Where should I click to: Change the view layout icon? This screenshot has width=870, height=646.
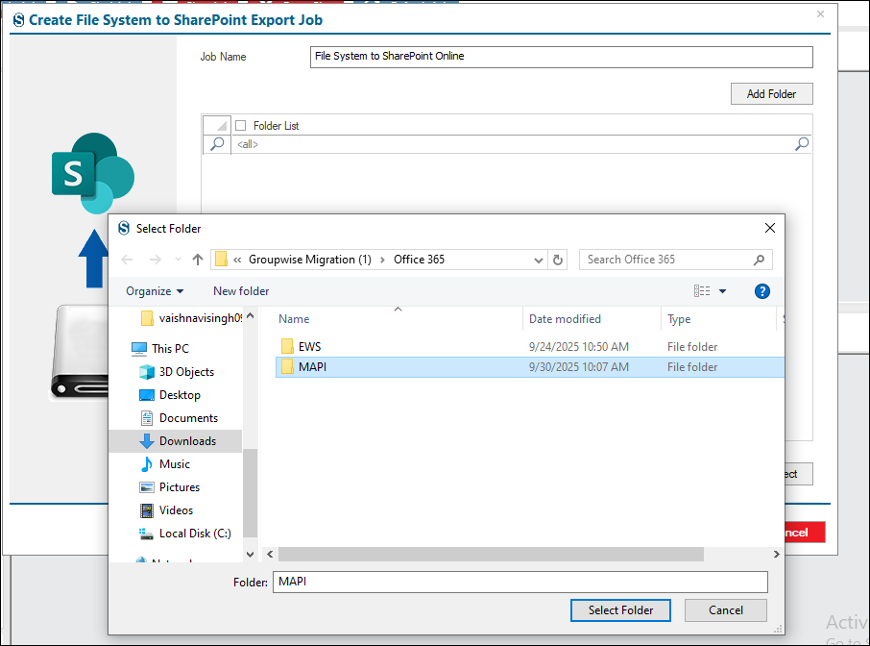pyautogui.click(x=702, y=291)
